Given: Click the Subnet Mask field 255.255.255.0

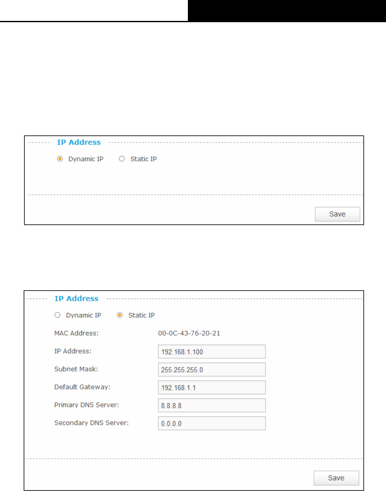Looking at the screenshot, I should click(212, 369).
